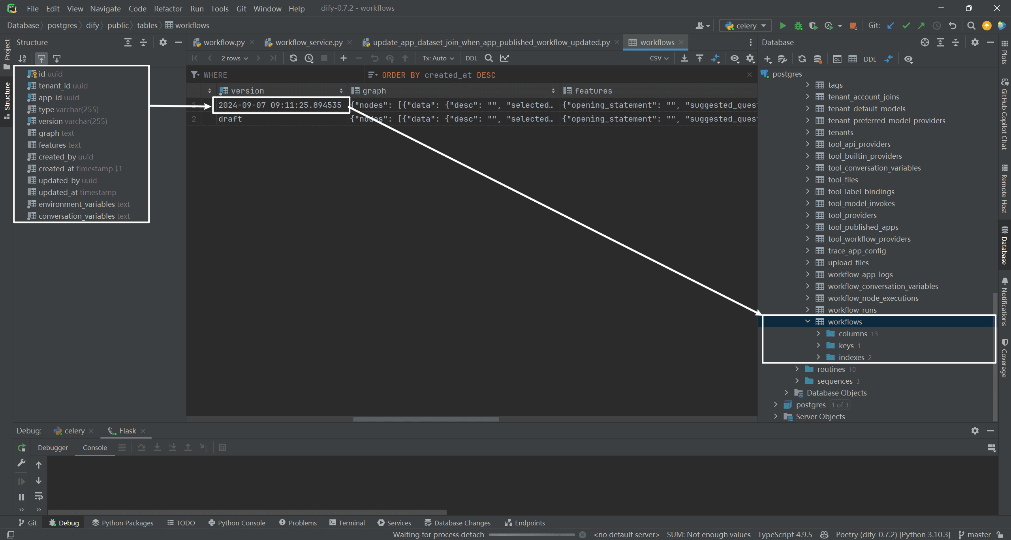Click Git Commit checkmark icon
1011x540 pixels.
(906, 26)
